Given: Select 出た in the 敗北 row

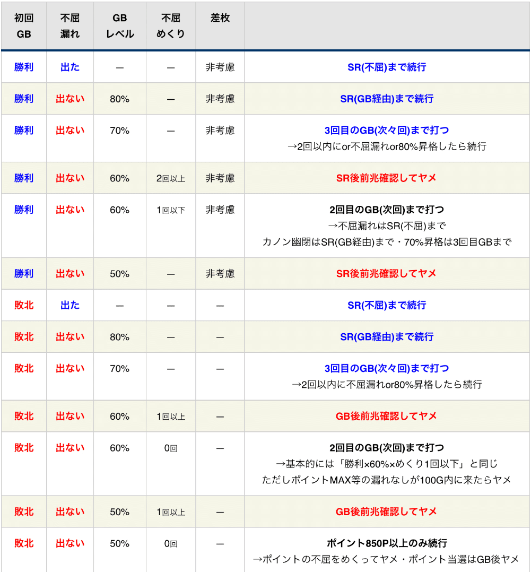Looking at the screenshot, I should pos(70,305).
